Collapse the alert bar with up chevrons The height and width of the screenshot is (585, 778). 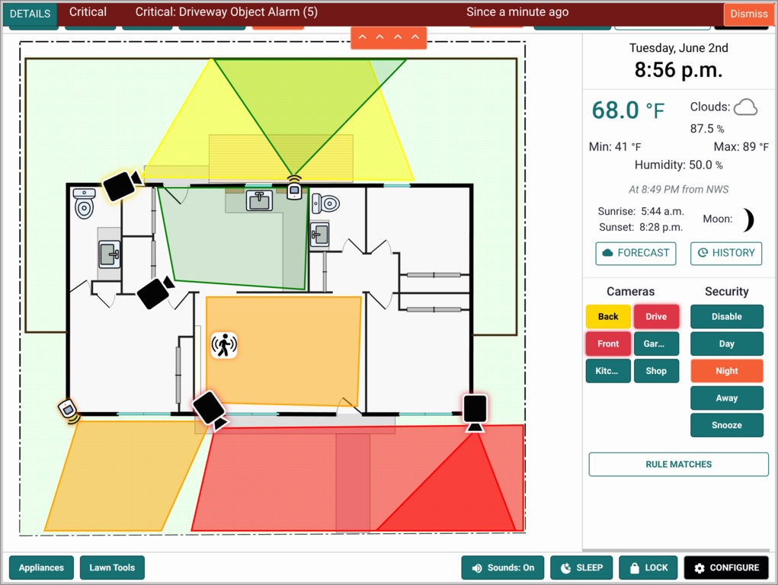389,38
